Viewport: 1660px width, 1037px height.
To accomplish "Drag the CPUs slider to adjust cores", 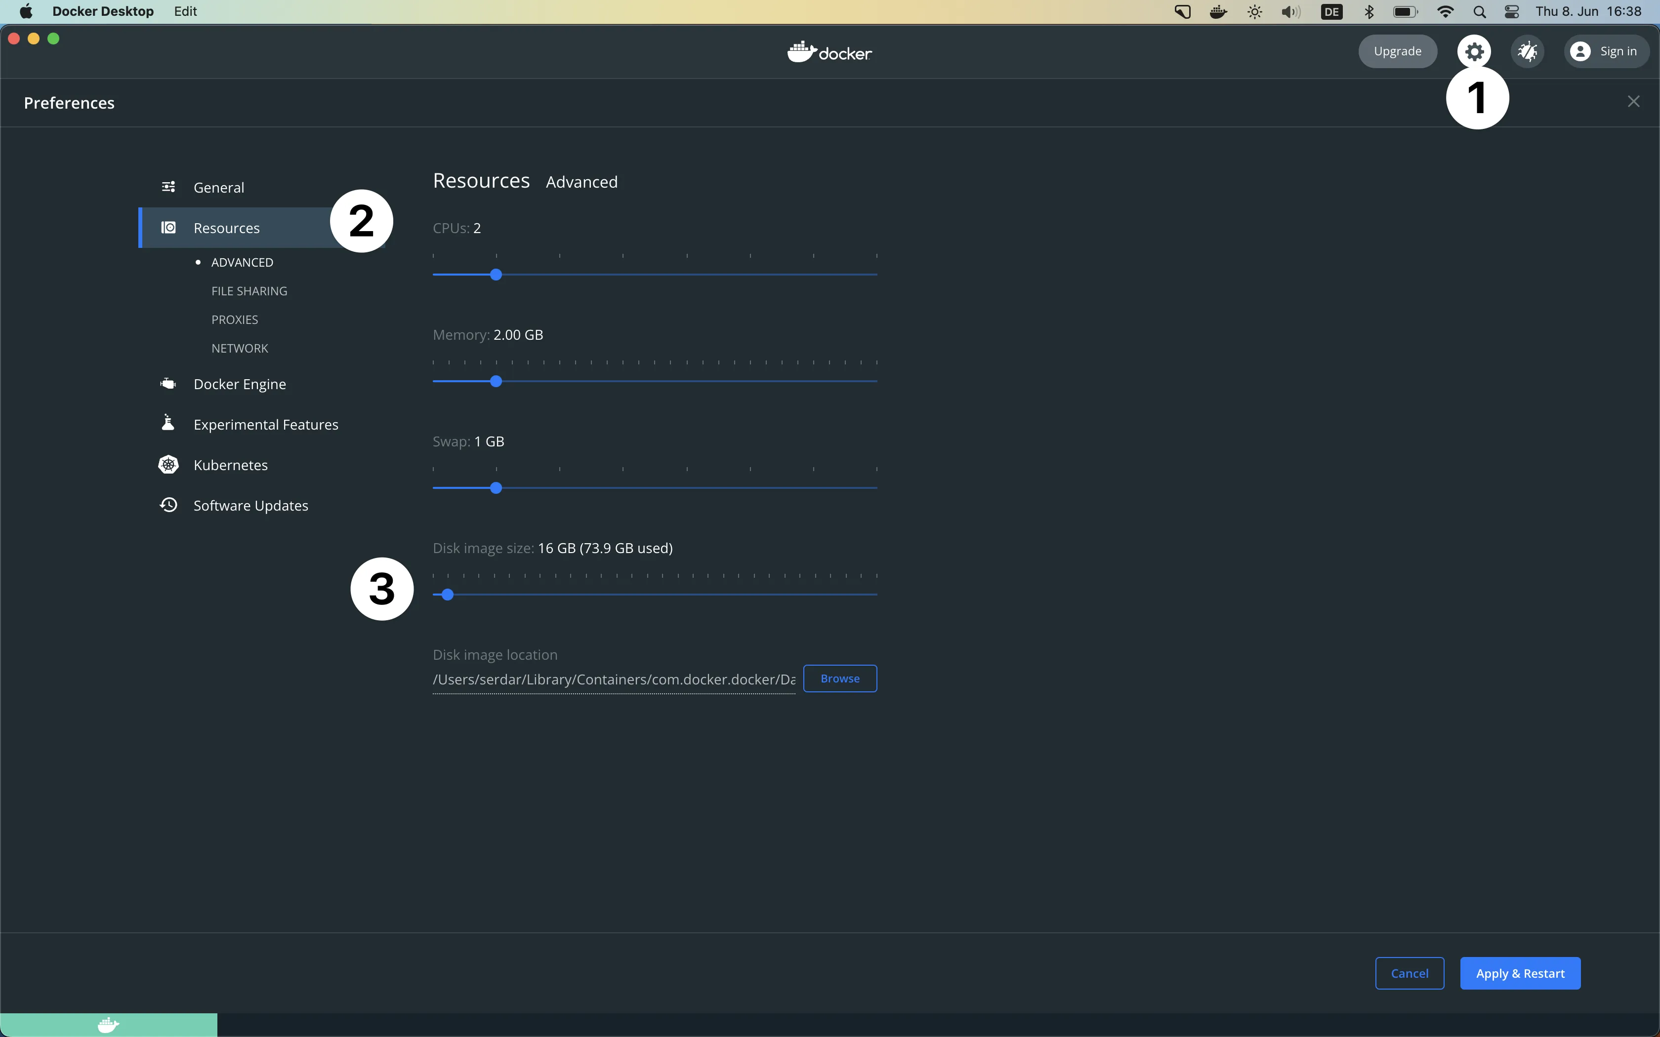I will tap(496, 274).
